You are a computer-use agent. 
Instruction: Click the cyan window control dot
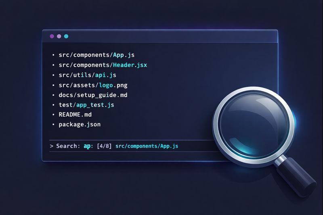[x=66, y=36]
